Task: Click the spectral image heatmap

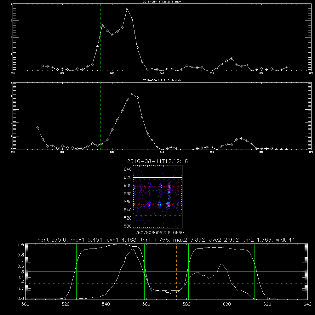Action: tap(158, 197)
